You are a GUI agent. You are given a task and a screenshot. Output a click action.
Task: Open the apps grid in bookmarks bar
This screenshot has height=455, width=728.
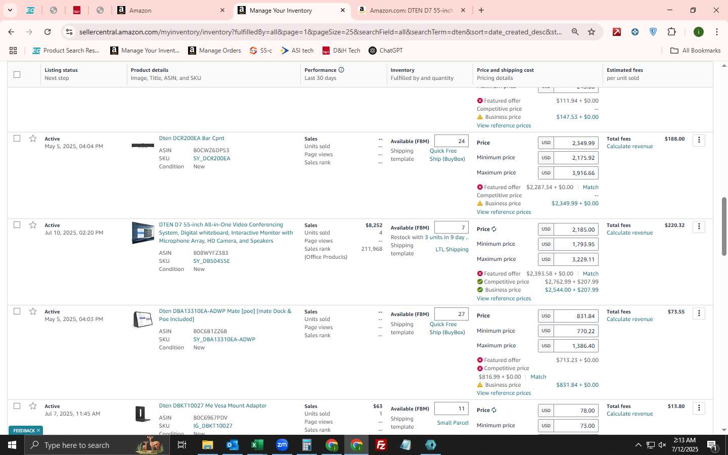[x=13, y=51]
